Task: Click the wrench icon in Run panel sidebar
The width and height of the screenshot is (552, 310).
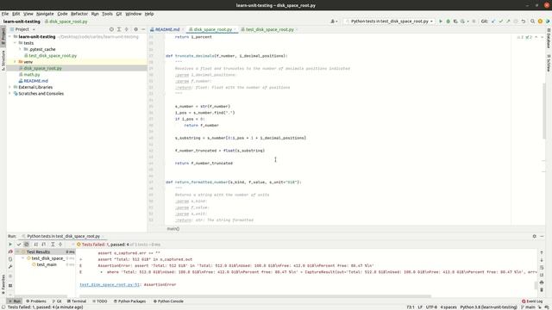Action: click(10, 267)
